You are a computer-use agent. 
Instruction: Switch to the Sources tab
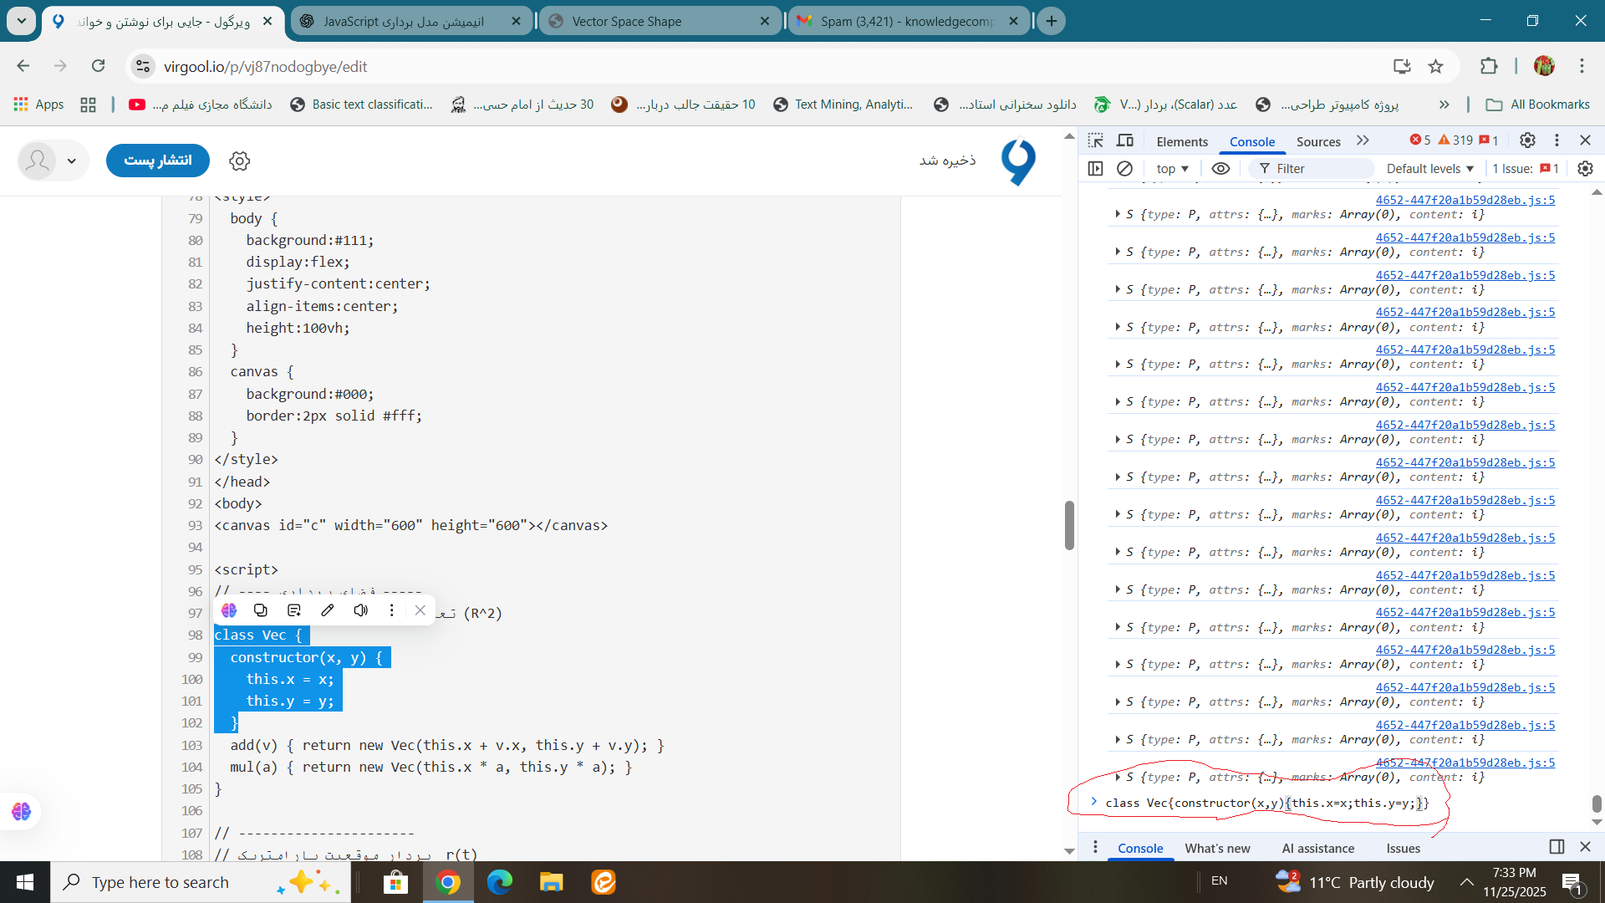tap(1318, 141)
